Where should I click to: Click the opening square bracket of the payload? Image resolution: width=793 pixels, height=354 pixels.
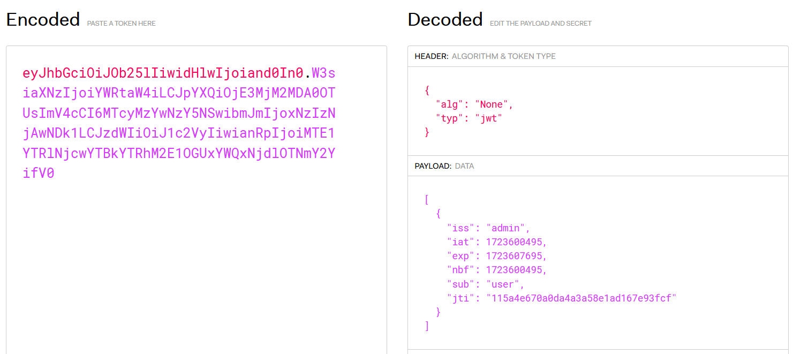[427, 200]
